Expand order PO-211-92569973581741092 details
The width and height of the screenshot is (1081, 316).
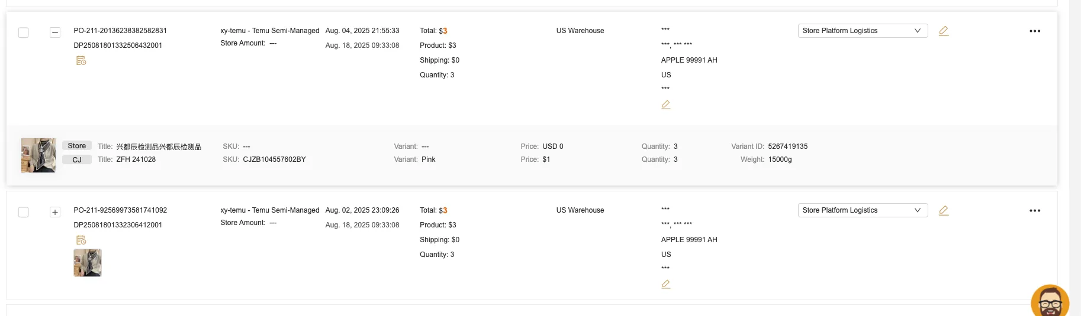coord(55,212)
